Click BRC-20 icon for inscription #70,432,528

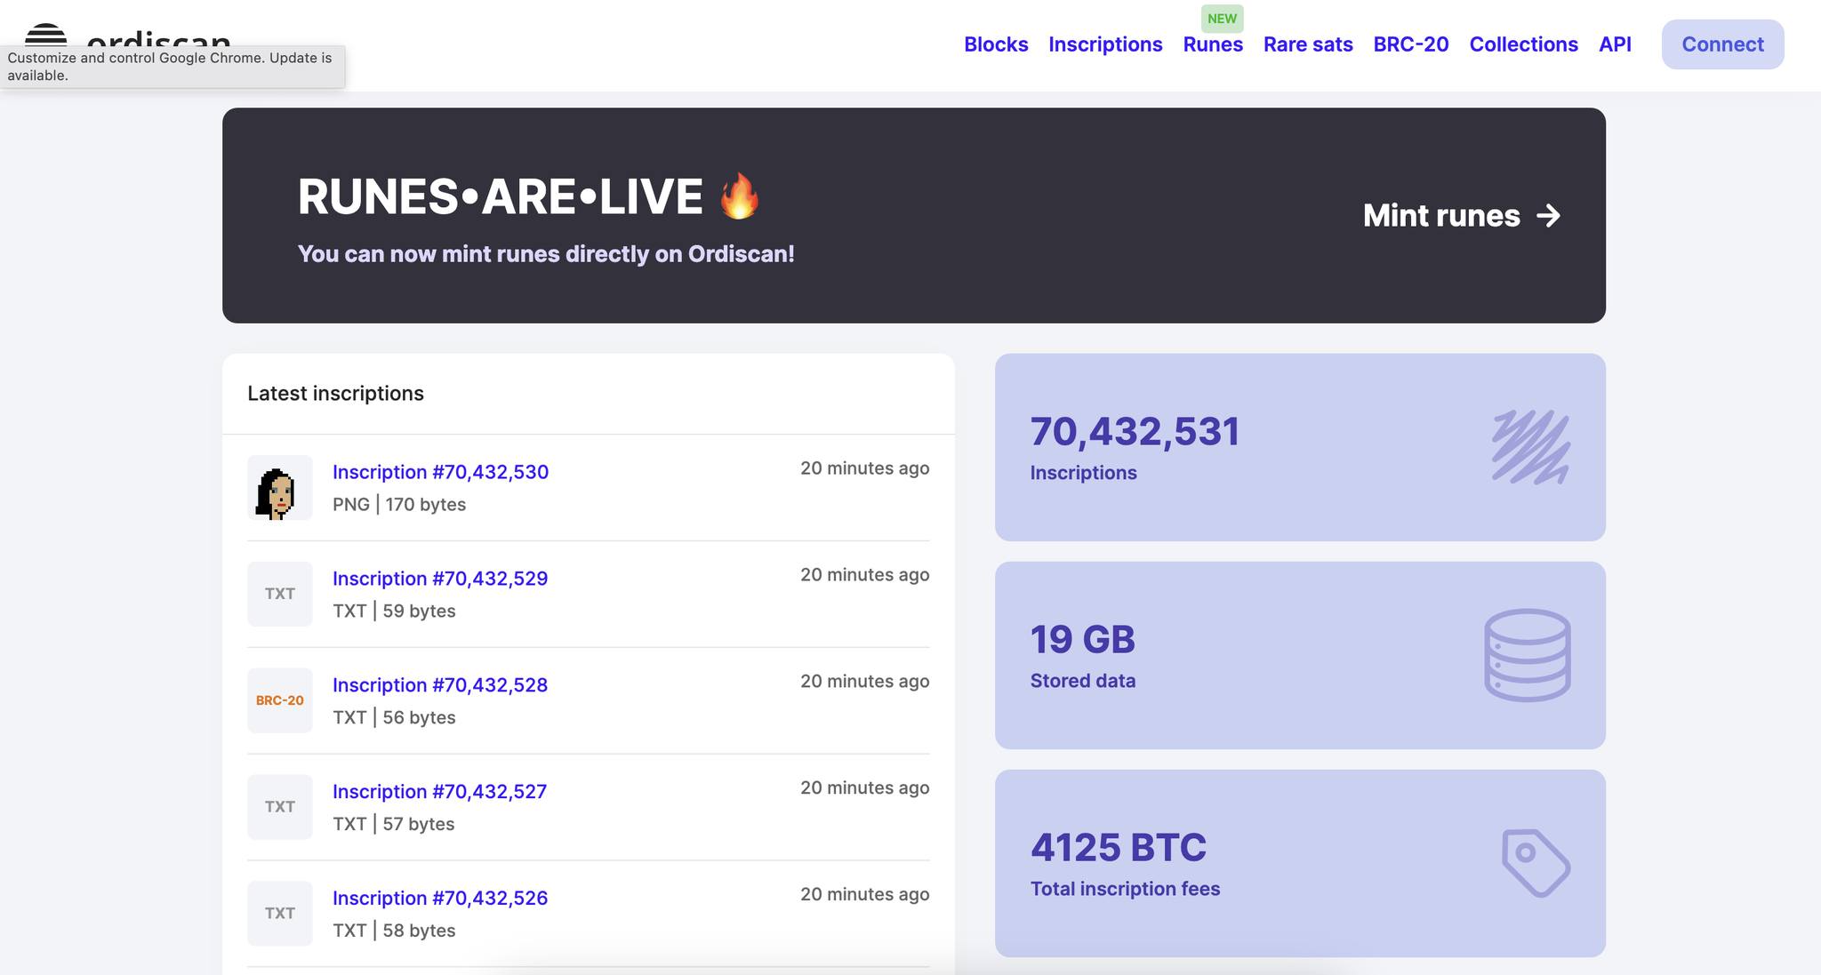tap(280, 700)
